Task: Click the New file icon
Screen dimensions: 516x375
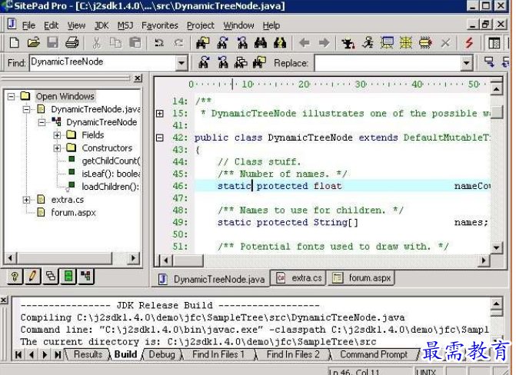Action: click(x=15, y=43)
